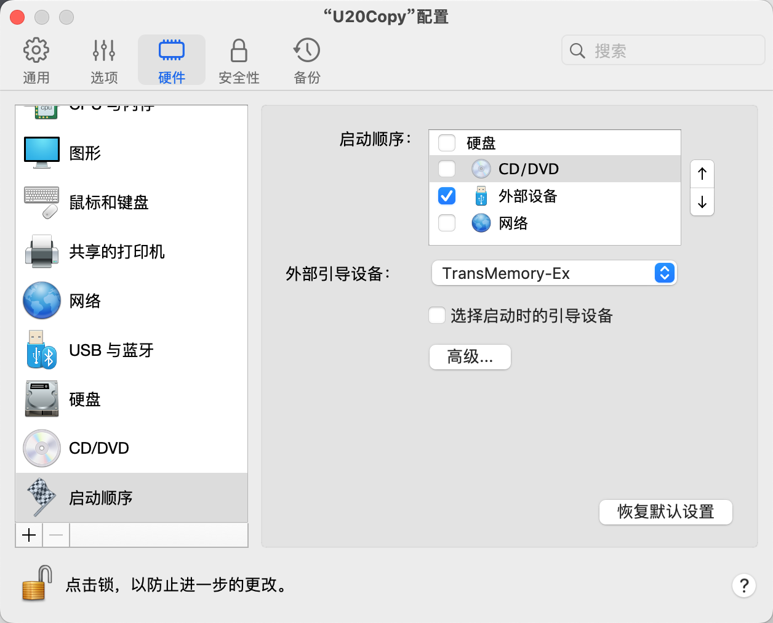Open the 网络 globe item in sidebar

(42, 300)
